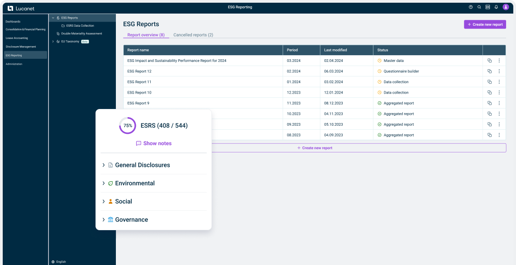Click the Lucanet logo

coord(21,8)
